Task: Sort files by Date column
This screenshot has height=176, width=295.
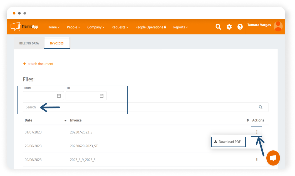Action: tap(28, 120)
